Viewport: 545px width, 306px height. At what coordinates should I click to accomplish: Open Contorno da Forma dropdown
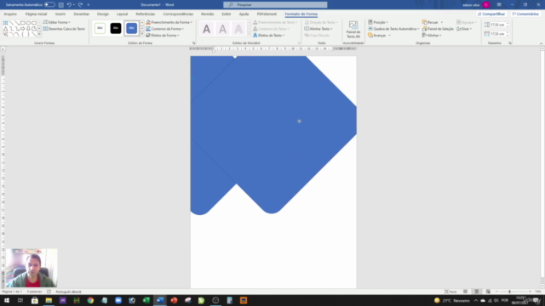coord(165,29)
